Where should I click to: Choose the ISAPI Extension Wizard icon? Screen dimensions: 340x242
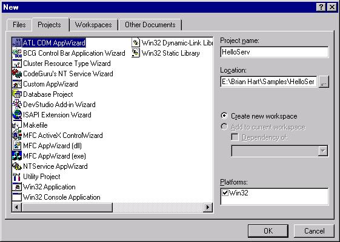[17, 115]
